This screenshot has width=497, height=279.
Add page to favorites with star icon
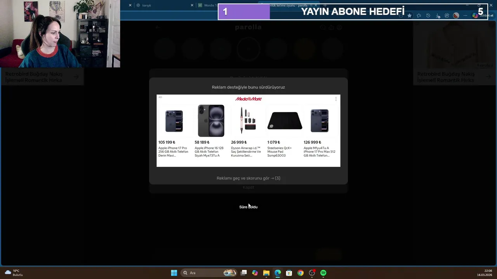coord(409,15)
